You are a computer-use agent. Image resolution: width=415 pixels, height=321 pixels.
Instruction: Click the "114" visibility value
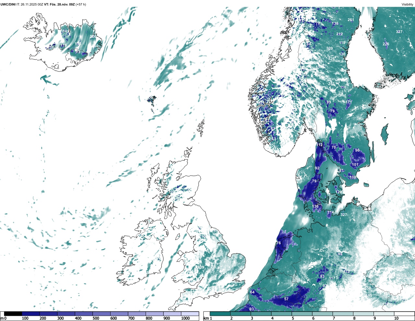coord(330,212)
